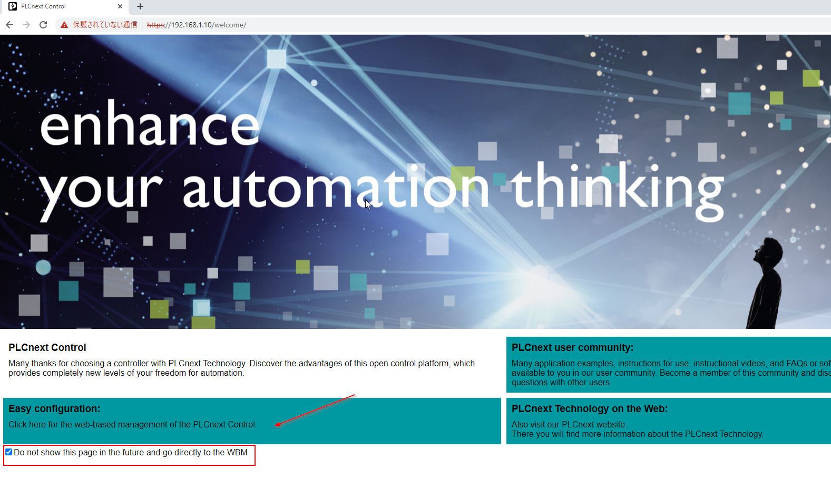Open the PLCnext user community panel
831x478 pixels.
(x=669, y=365)
